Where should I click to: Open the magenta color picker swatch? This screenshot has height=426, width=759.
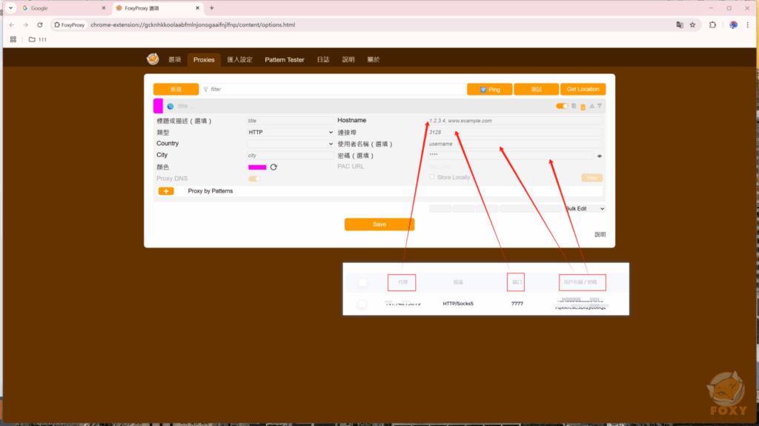point(257,167)
